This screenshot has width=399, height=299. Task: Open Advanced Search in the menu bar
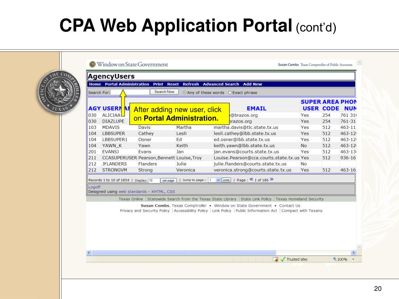click(221, 84)
